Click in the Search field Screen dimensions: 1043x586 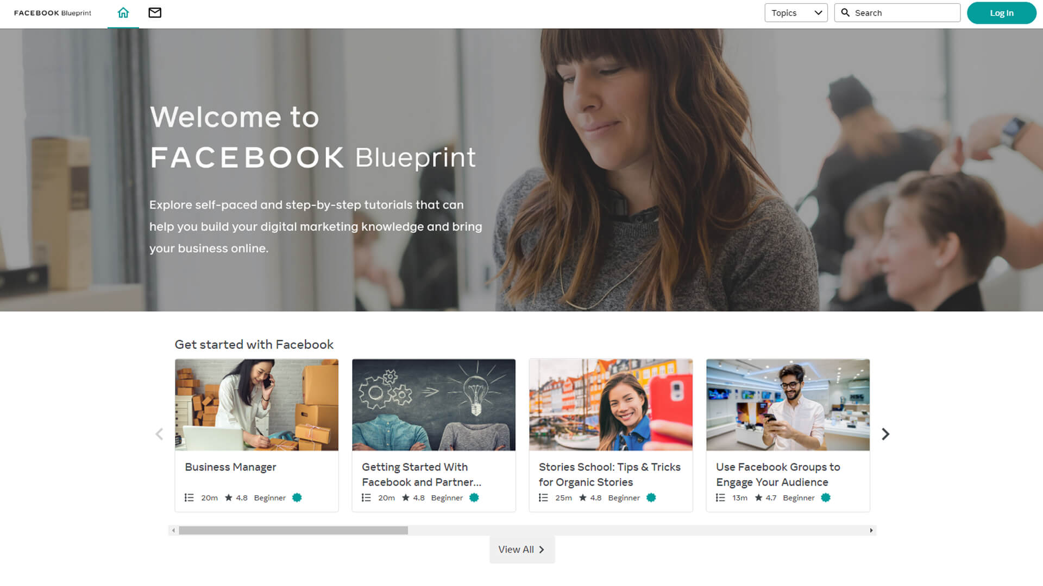[x=897, y=12]
